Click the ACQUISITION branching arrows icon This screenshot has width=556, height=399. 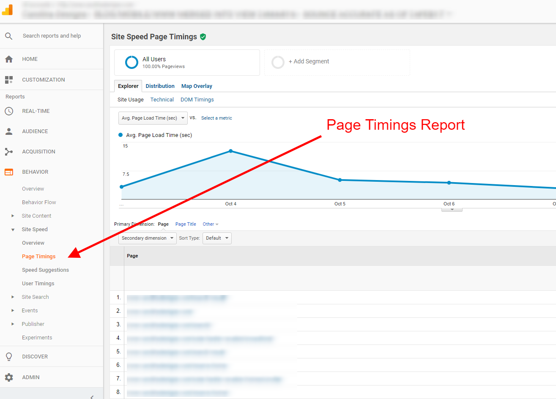pyautogui.click(x=8, y=151)
